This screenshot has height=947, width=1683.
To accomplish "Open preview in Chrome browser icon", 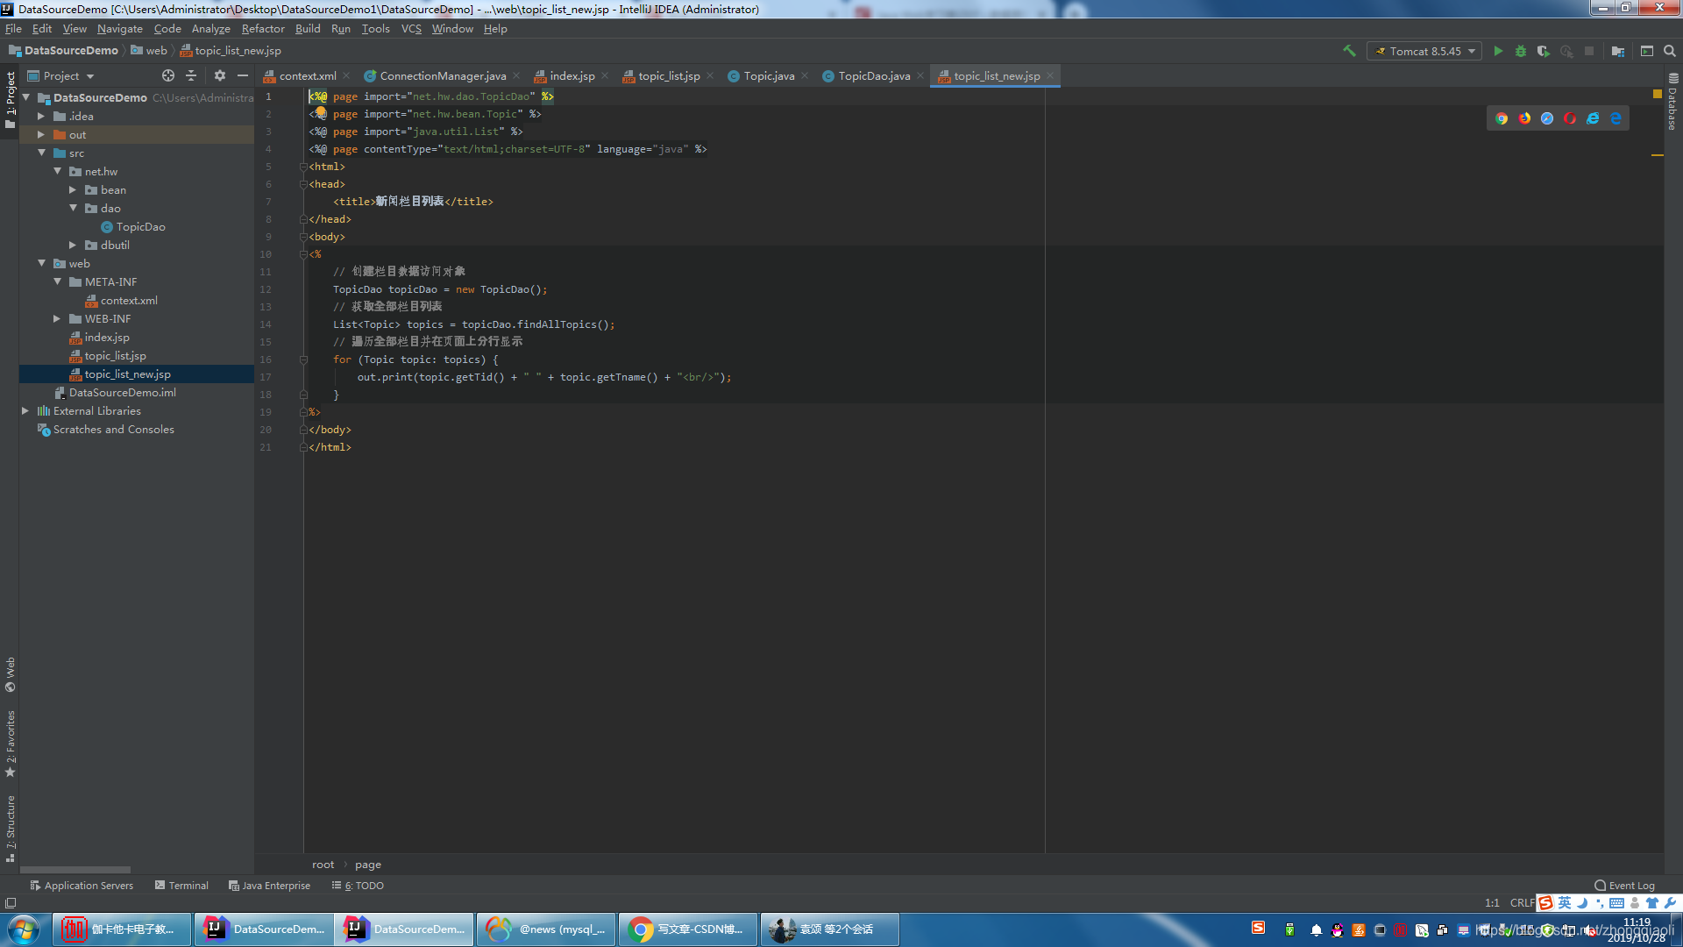I will (1502, 118).
